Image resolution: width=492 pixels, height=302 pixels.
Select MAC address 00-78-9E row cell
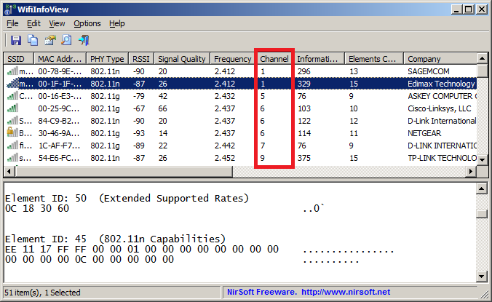pos(60,71)
